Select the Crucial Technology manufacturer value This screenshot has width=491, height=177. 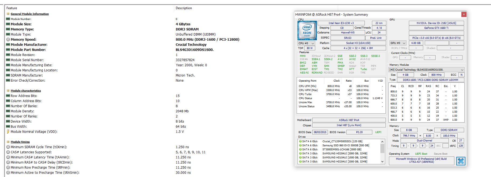pyautogui.click(x=191, y=45)
